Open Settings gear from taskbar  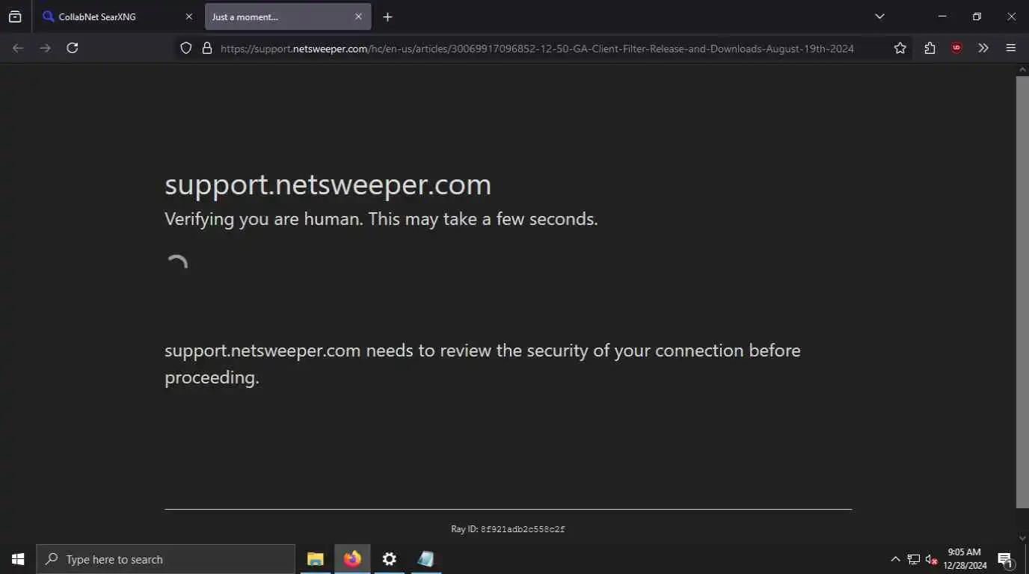pos(389,559)
